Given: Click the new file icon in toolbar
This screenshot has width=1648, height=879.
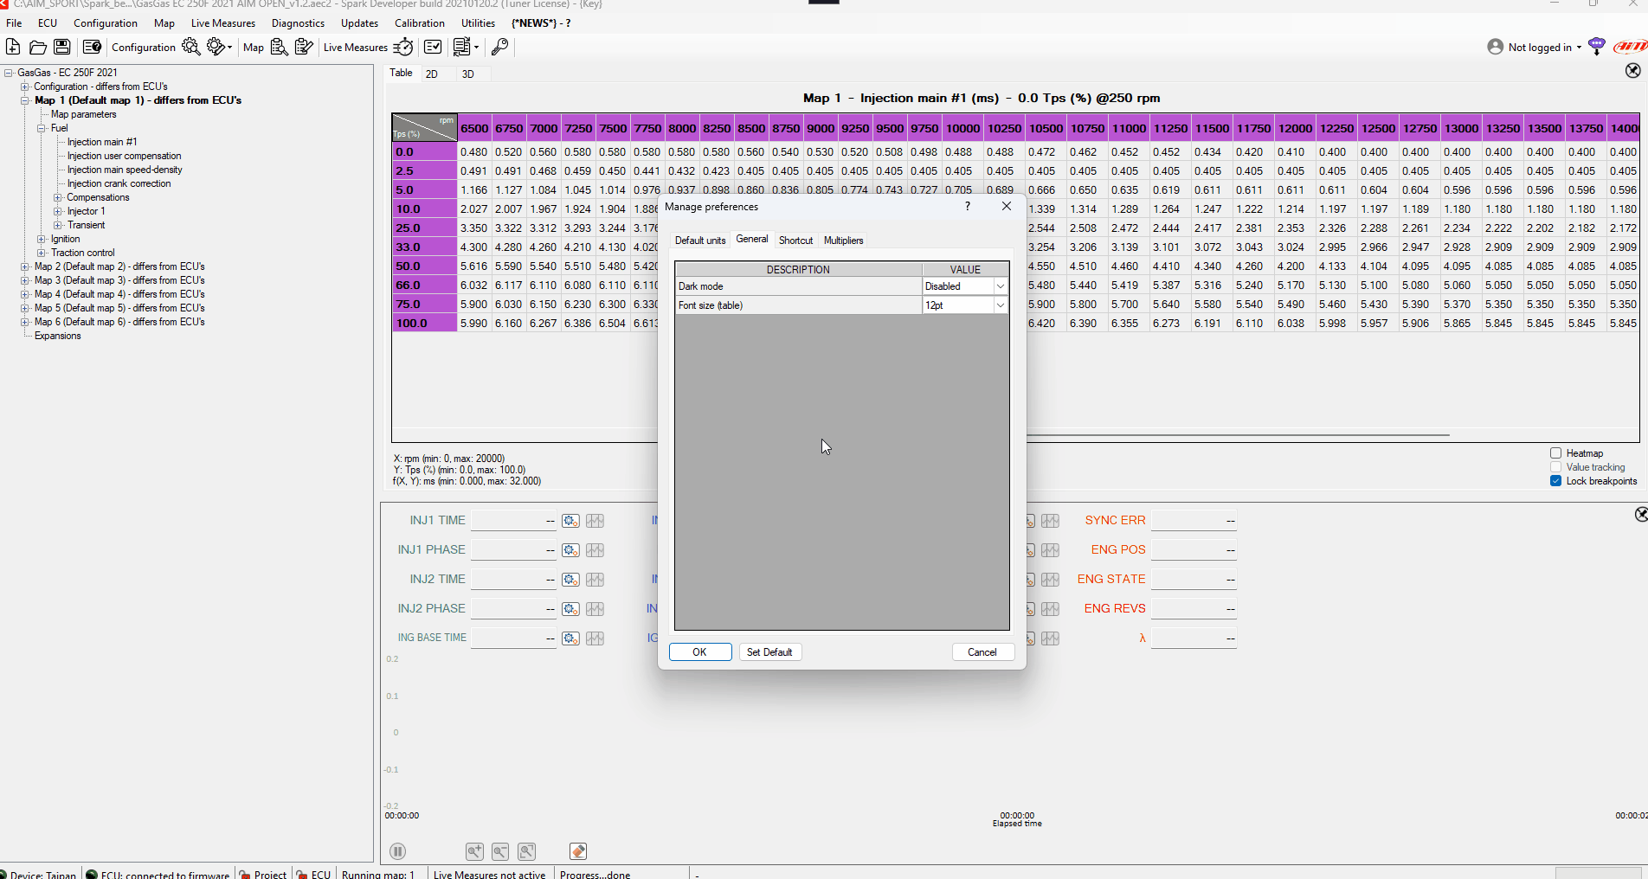Looking at the screenshot, I should click(13, 47).
